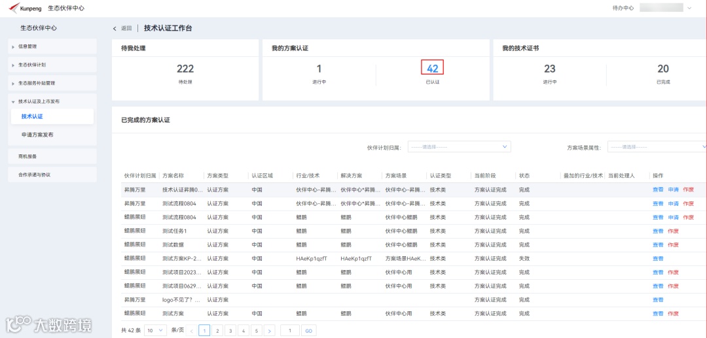Click the GO pagination button
Viewport: 707px width, 338px height.
click(309, 331)
